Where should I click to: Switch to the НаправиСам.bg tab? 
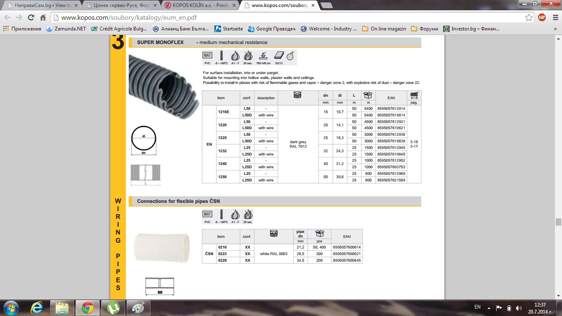40,6
